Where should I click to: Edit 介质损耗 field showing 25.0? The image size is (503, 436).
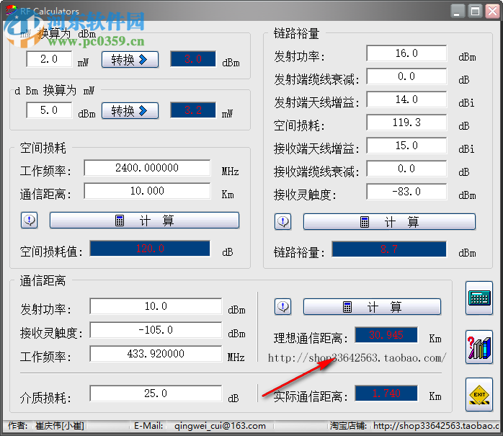[156, 393]
